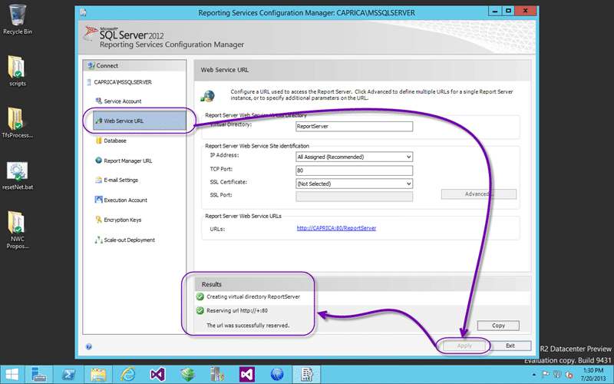Open Server Manager from taskbar
Viewport: 614px width, 384px height.
(39, 375)
